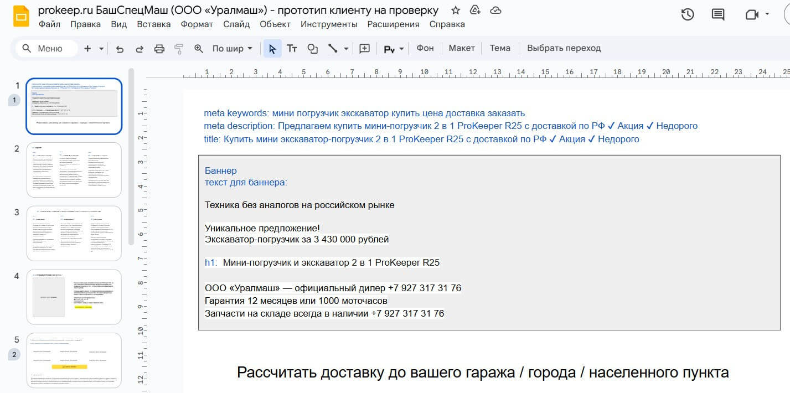Screen dimensions: 790x393
Task: Click "Уникальное предложение!" text
Action: [262, 228]
